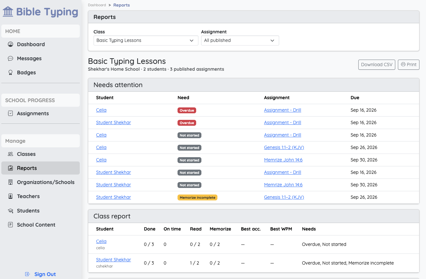Click the Sign Out arrow icon
The width and height of the screenshot is (426, 279).
28,274
